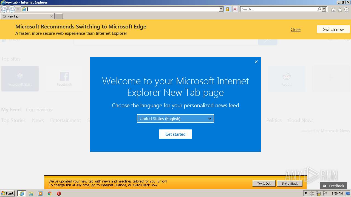Open the Facebook top site tile
Screen dimensions: 351x197
point(64,79)
